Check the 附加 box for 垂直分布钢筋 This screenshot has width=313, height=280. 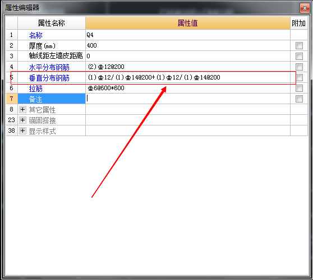tap(299, 77)
